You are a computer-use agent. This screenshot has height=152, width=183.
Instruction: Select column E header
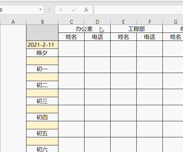point(124,22)
